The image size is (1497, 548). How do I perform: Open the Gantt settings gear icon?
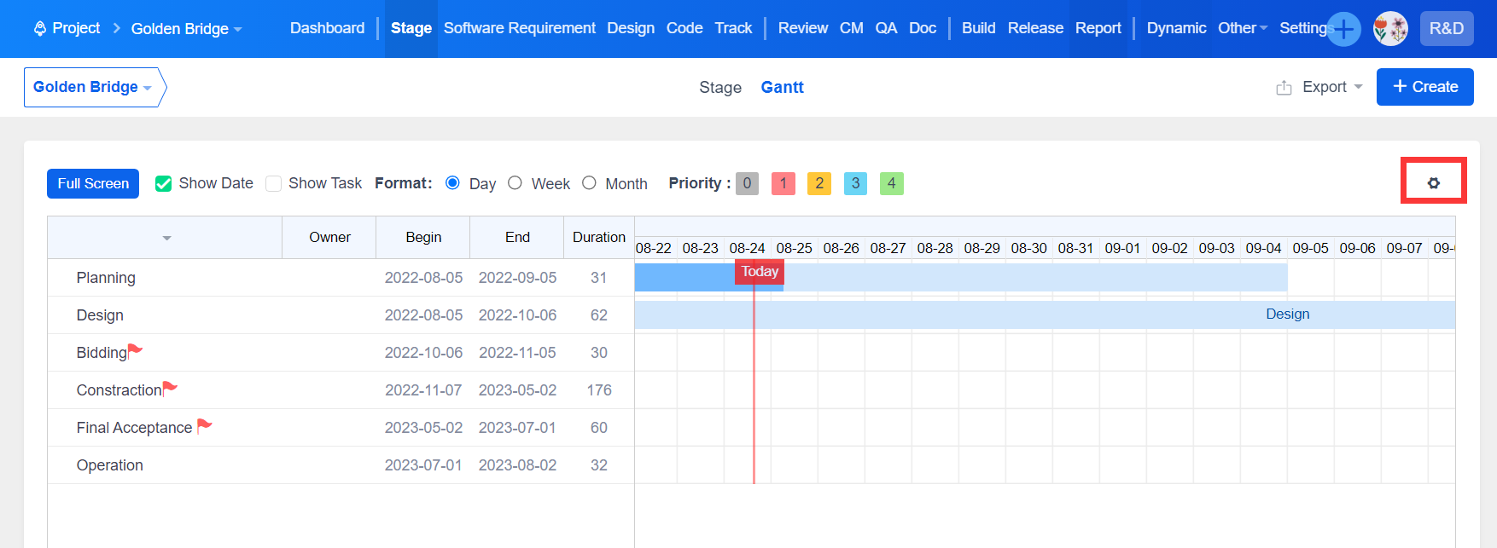(1433, 182)
